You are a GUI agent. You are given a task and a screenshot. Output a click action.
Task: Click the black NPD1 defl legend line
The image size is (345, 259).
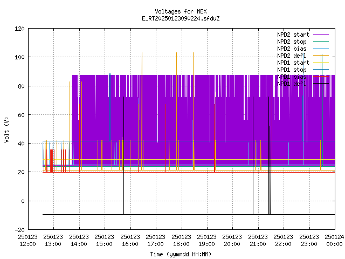pyautogui.click(x=321, y=84)
